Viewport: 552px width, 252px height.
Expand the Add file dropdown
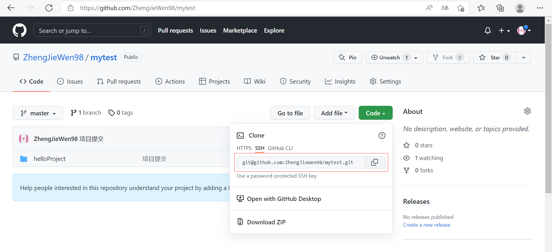click(x=334, y=113)
